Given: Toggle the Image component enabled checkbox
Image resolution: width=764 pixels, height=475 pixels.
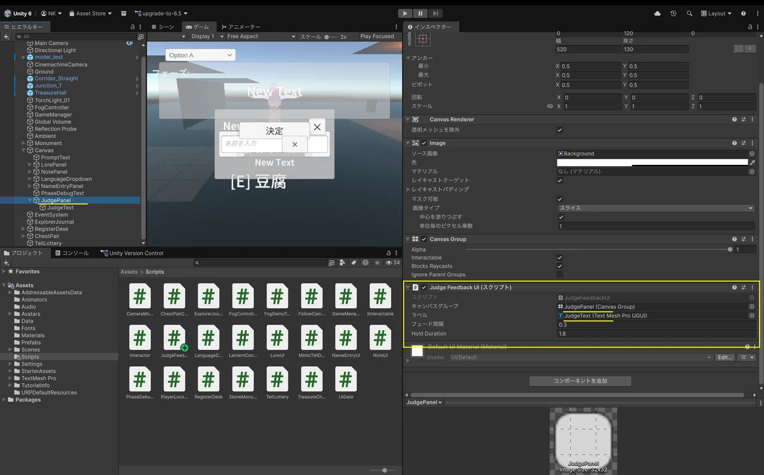Looking at the screenshot, I should pyautogui.click(x=425, y=143).
